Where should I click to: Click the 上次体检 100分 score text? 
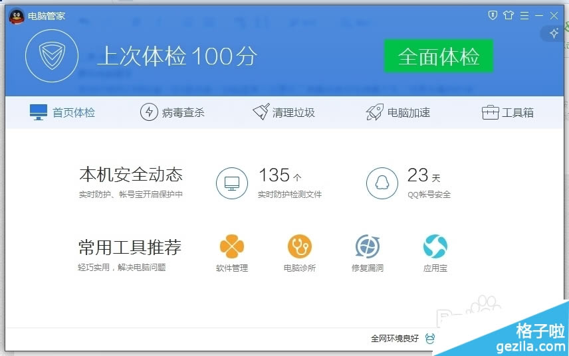(x=177, y=56)
